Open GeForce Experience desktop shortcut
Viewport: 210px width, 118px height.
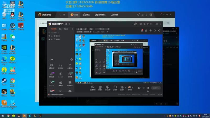(4, 50)
